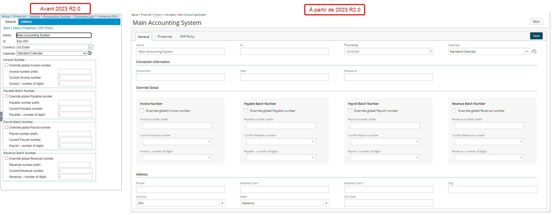Check Override global Invoice number in old layout
Viewport: 553px width, 215px height.
point(7,65)
